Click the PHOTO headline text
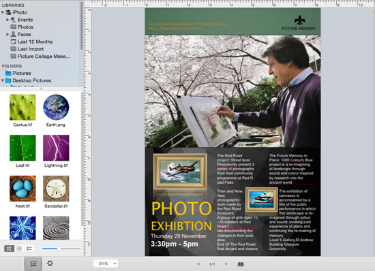This screenshot has height=271, width=375. (x=181, y=208)
